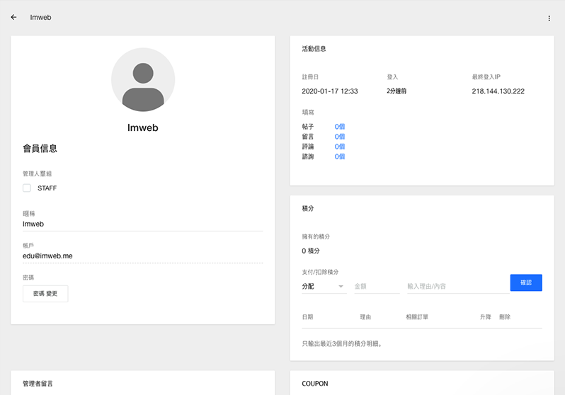Click the 活動信息 section heading
This screenshot has width=565, height=395.
point(314,49)
